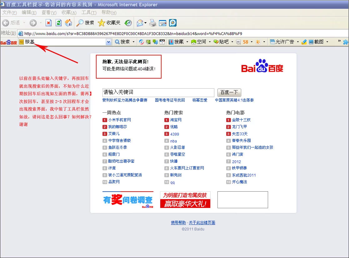Open the 收藏(A) menu
Screen dimensions: 349x258
(69, 13)
